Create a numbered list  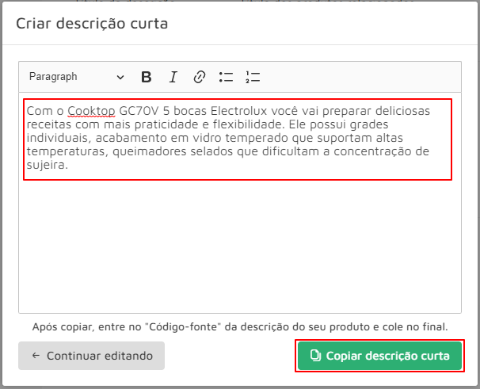point(253,77)
